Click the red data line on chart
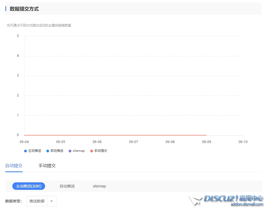Screen dimensions: 268x211 click(115, 135)
